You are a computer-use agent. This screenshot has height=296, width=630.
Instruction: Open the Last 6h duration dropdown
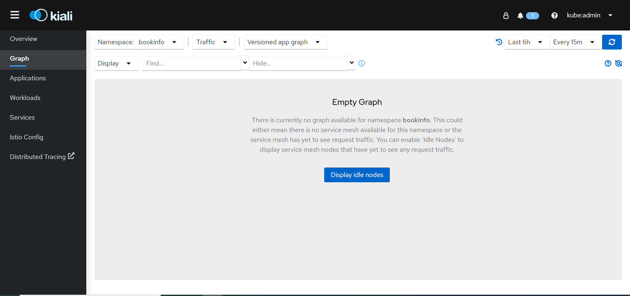pyautogui.click(x=526, y=42)
